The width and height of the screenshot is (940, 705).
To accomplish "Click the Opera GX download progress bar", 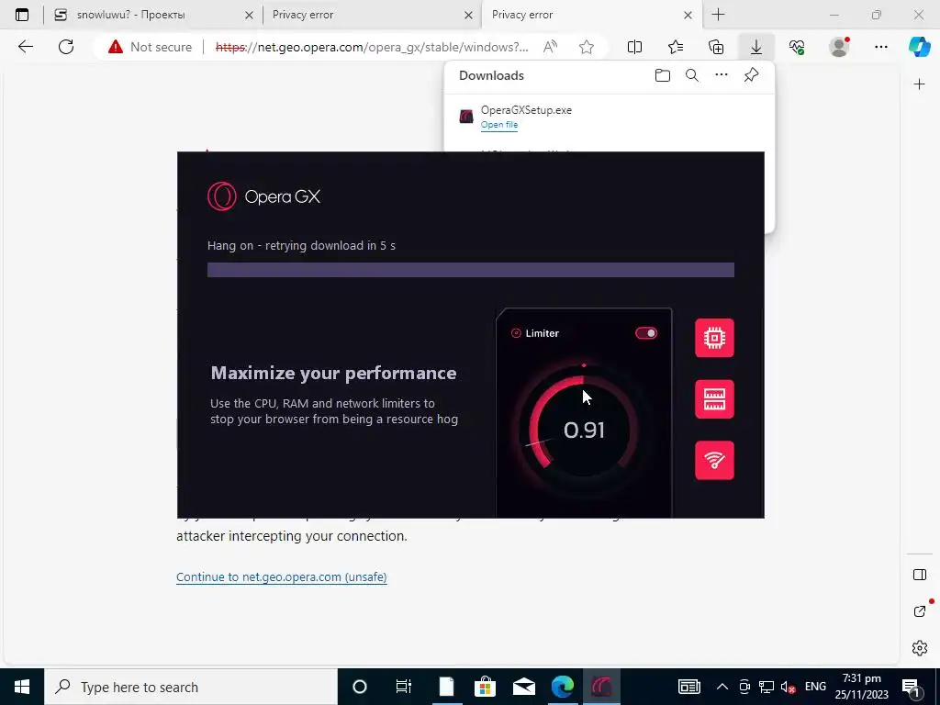I will pyautogui.click(x=471, y=270).
